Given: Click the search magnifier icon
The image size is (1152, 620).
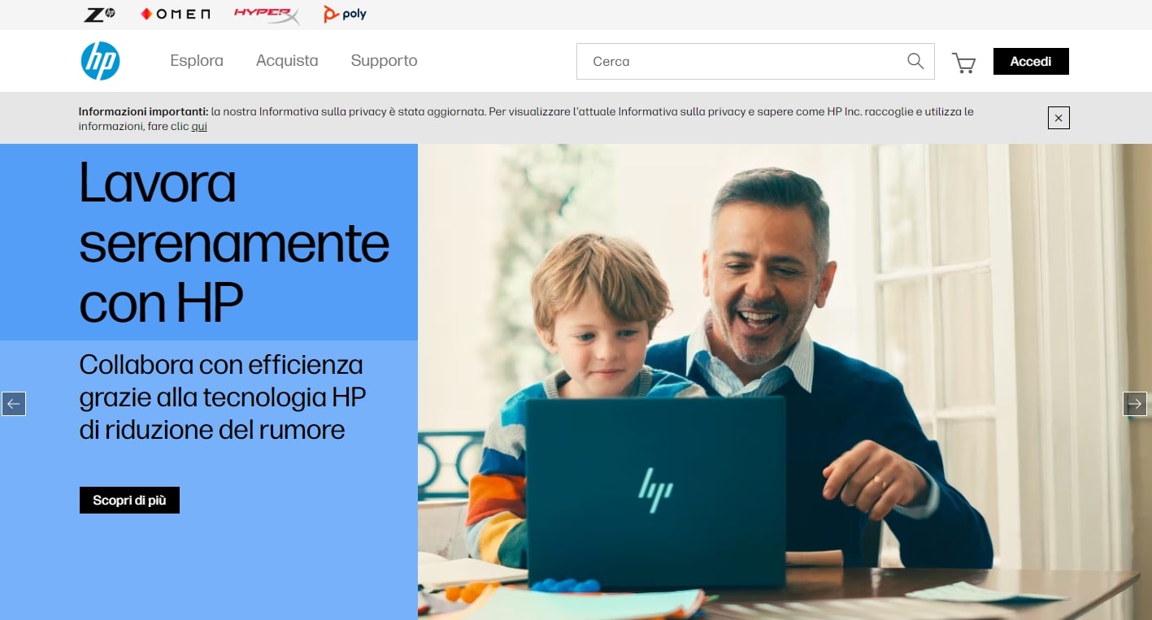Looking at the screenshot, I should (x=915, y=61).
